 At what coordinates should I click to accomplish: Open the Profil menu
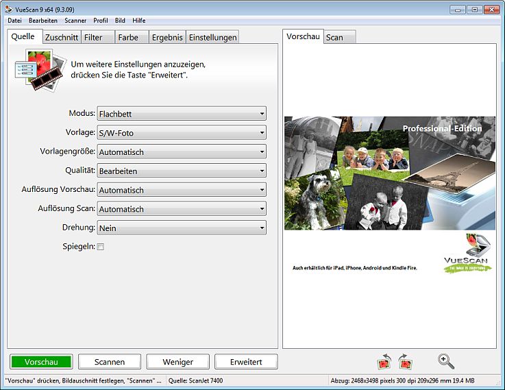click(x=101, y=21)
